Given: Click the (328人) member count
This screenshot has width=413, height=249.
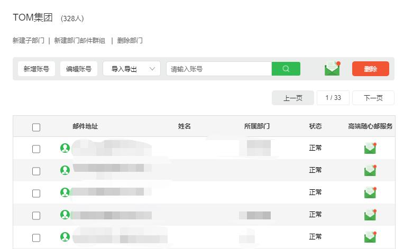Looking at the screenshot, I should tap(72, 19).
